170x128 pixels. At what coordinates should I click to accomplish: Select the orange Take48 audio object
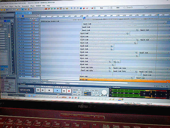[124, 81]
